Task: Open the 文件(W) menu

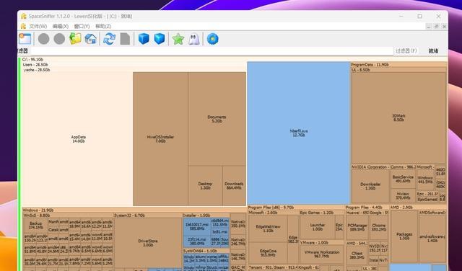Action: point(38,26)
